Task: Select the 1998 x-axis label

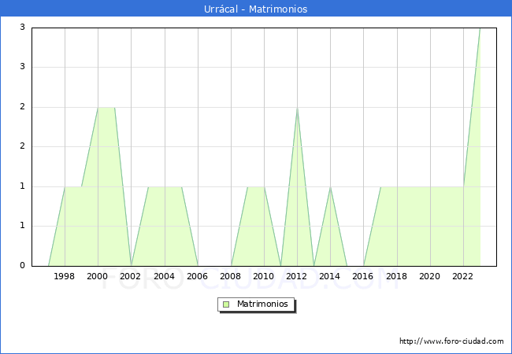Action: [x=65, y=276]
